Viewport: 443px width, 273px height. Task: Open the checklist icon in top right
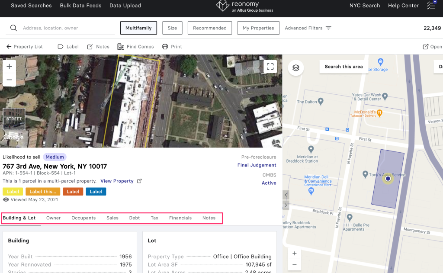point(431,6)
